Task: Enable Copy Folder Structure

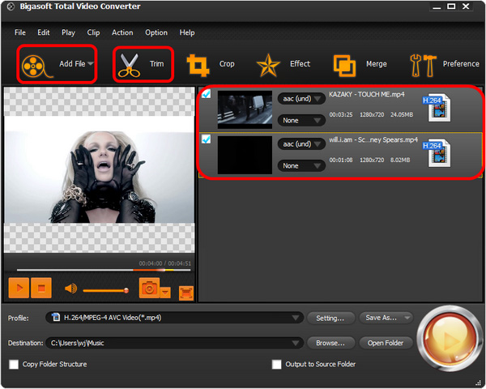Action: (x=14, y=364)
